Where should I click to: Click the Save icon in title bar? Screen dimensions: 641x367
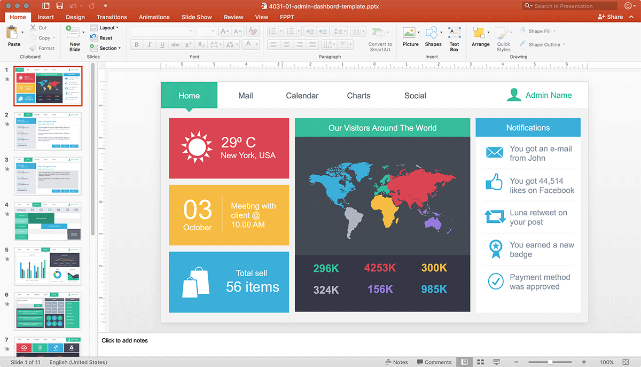click(59, 6)
